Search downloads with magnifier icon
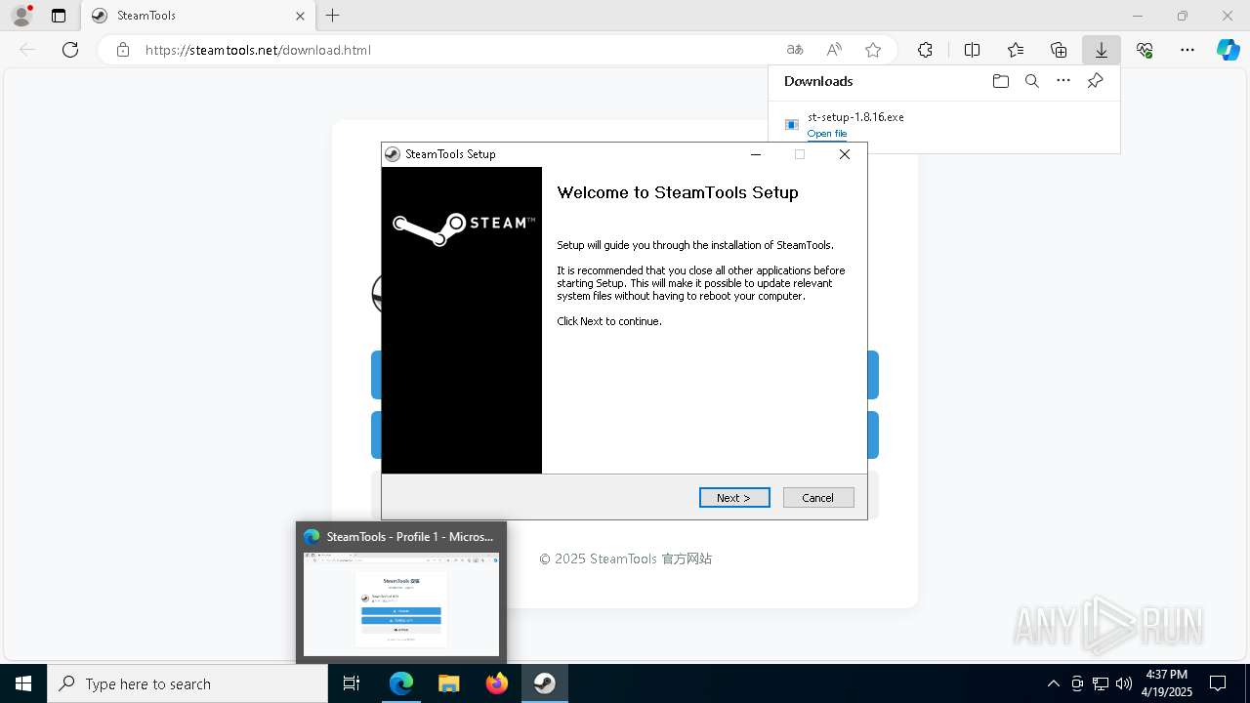 point(1031,81)
